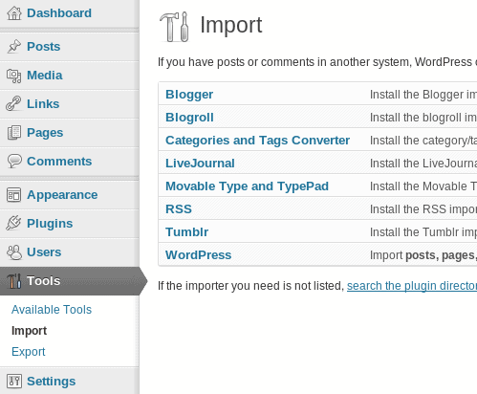Screen dimensions: 477x394
Task: Click the Dashboard house icon
Action: tap(14, 13)
